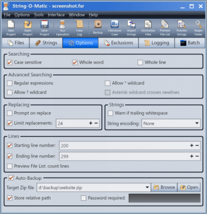The image size is (207, 214).
Task: Enable Preview File List count lines
Action: click(x=10, y=166)
